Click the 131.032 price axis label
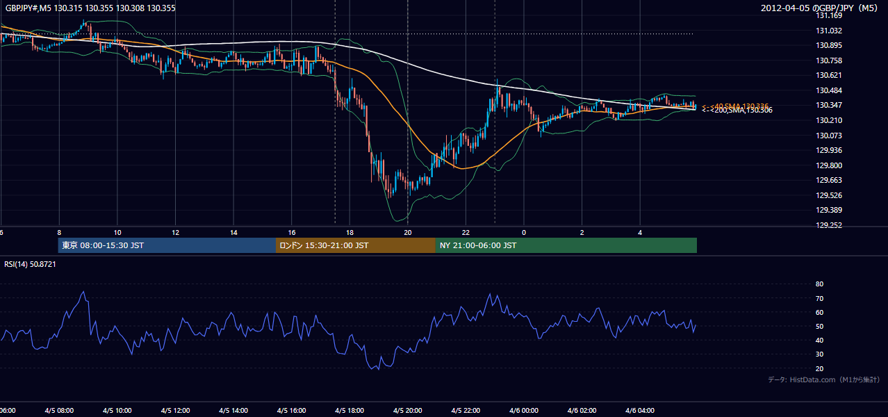Image resolution: width=888 pixels, height=417 pixels. [x=830, y=31]
